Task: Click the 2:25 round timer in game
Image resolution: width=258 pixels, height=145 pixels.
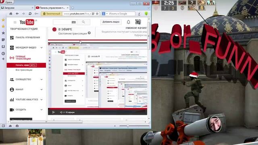Action: point(169,3)
